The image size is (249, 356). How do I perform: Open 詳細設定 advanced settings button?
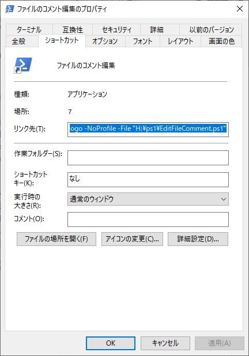coord(198,239)
